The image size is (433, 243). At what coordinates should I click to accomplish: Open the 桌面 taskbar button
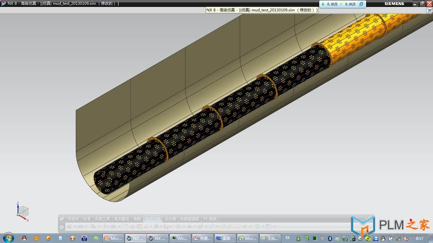(x=225, y=238)
